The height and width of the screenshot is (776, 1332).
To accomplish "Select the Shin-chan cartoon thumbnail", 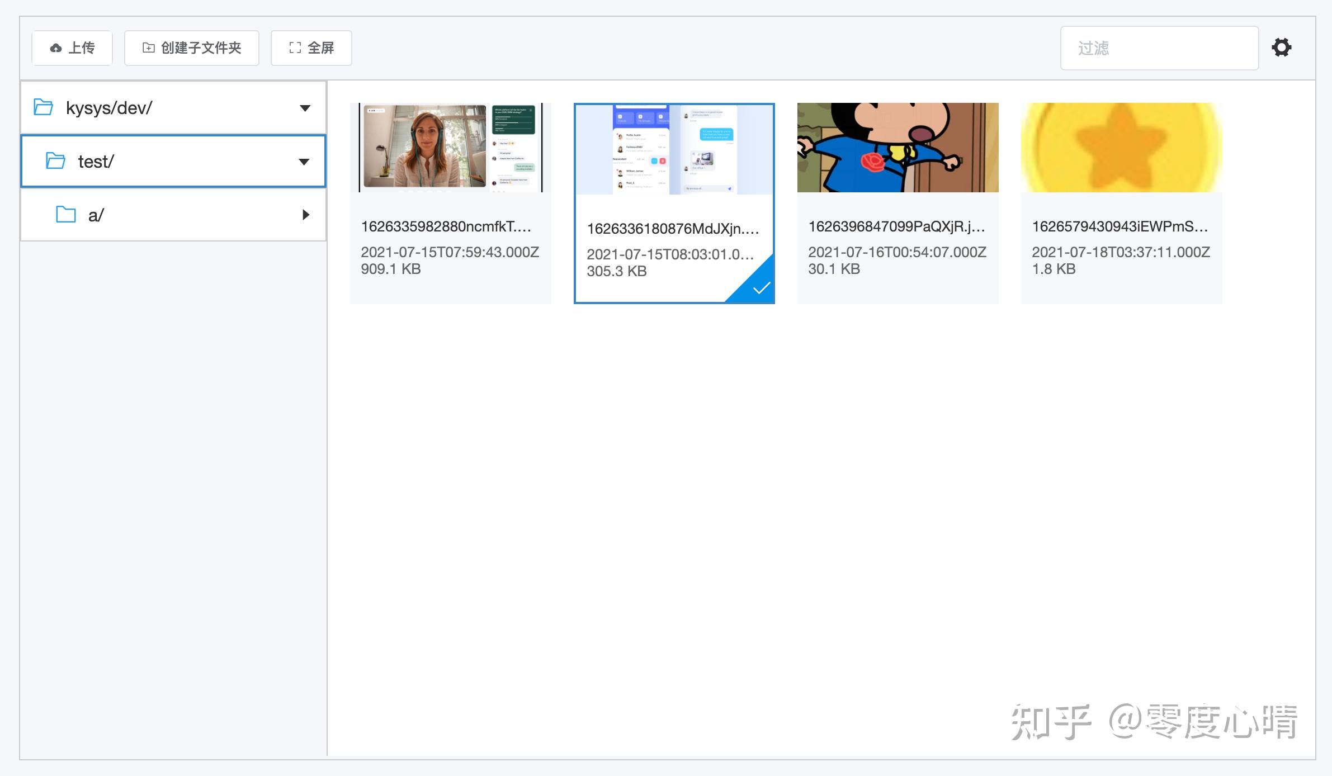I will 898,148.
